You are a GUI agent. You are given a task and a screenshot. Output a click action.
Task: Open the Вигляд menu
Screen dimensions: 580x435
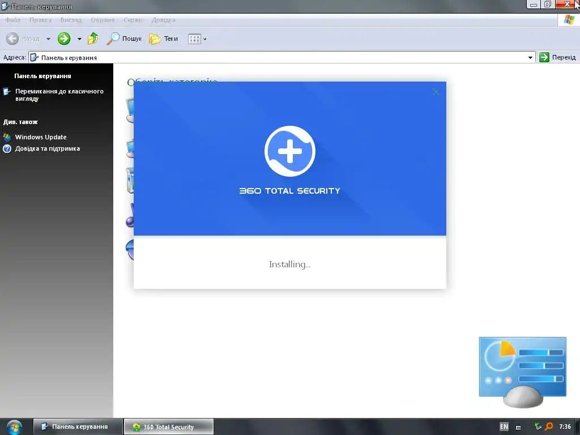71,20
